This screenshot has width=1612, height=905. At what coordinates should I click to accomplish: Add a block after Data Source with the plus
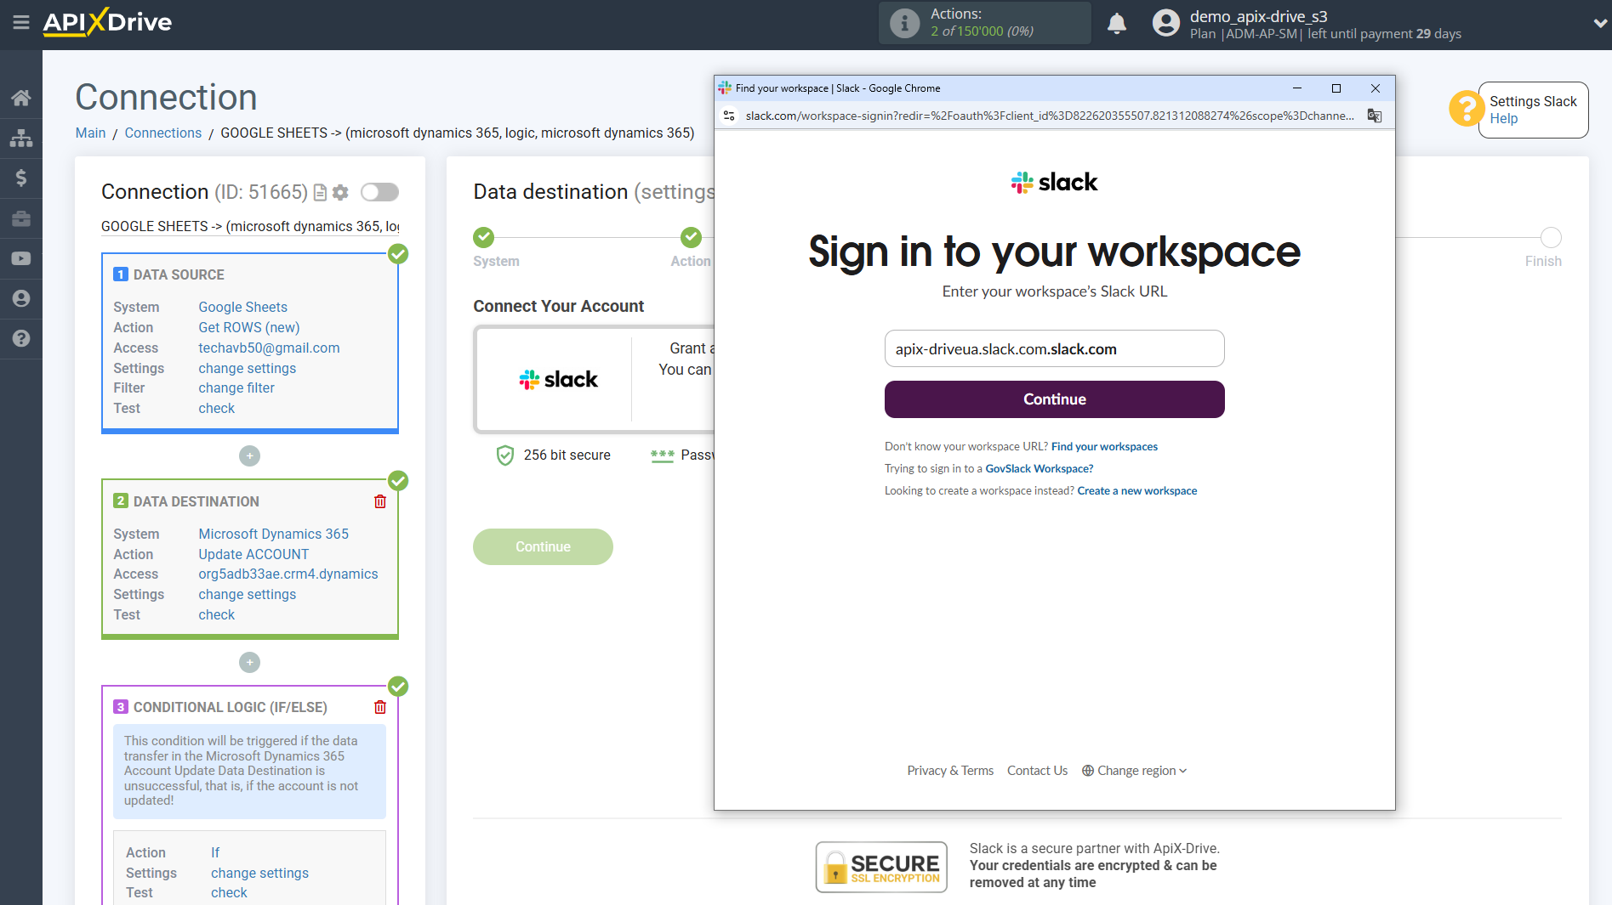(249, 456)
